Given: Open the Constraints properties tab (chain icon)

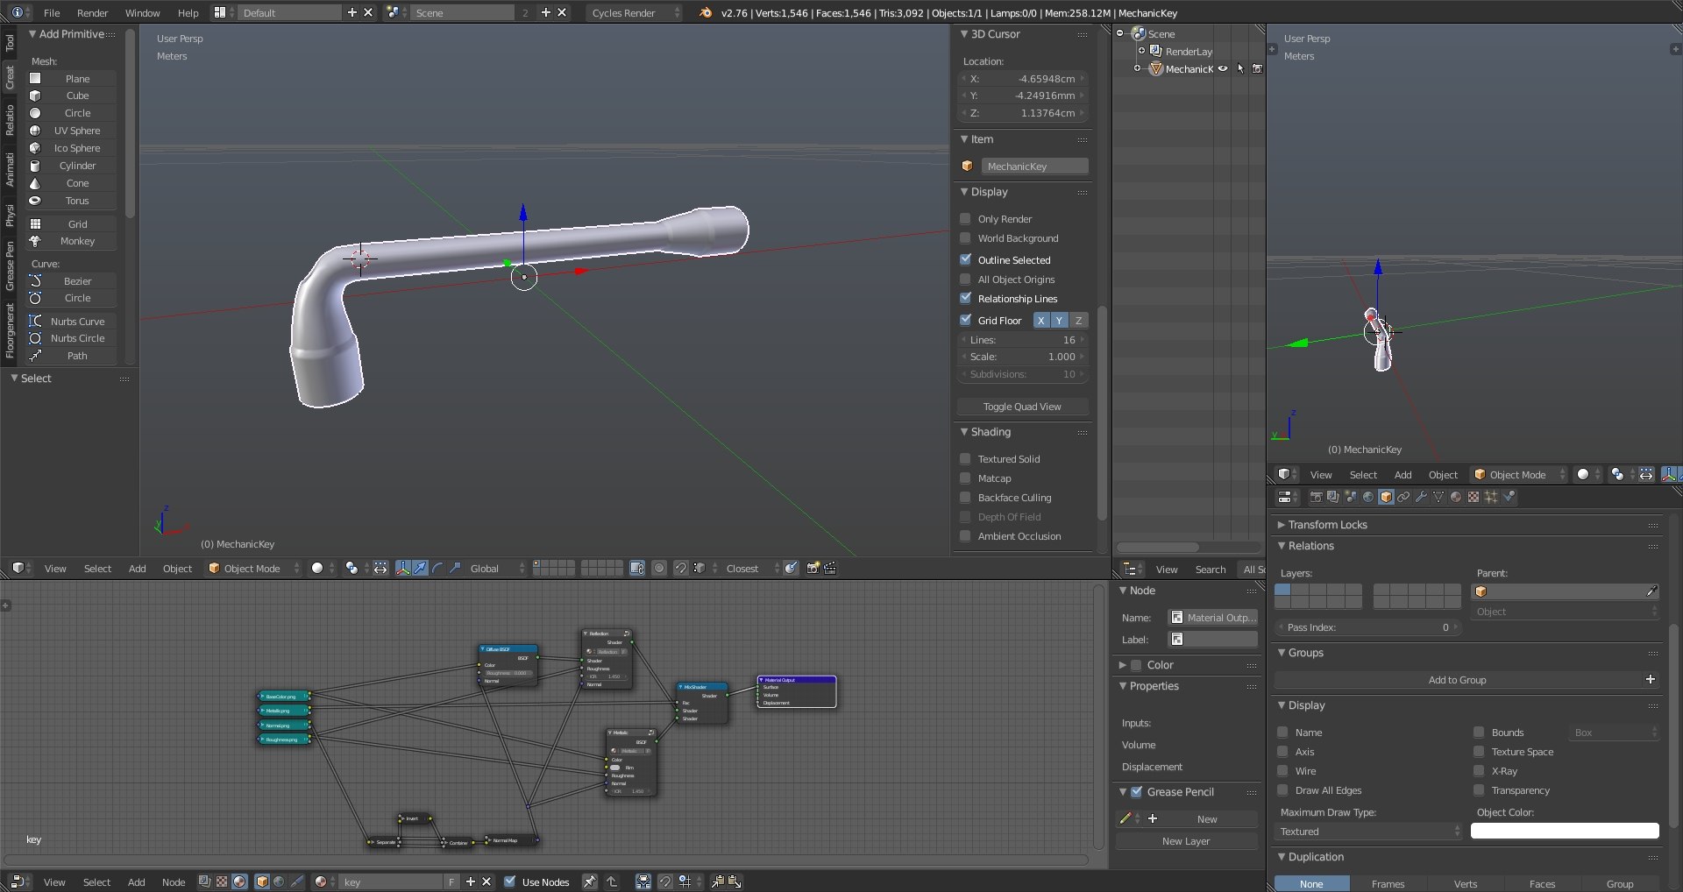Looking at the screenshot, I should (x=1403, y=498).
